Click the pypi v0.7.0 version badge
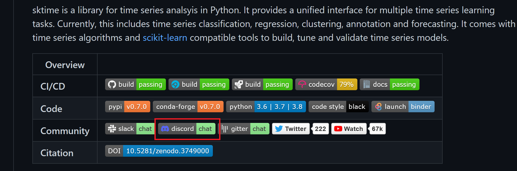This screenshot has width=517, height=171. (x=128, y=107)
